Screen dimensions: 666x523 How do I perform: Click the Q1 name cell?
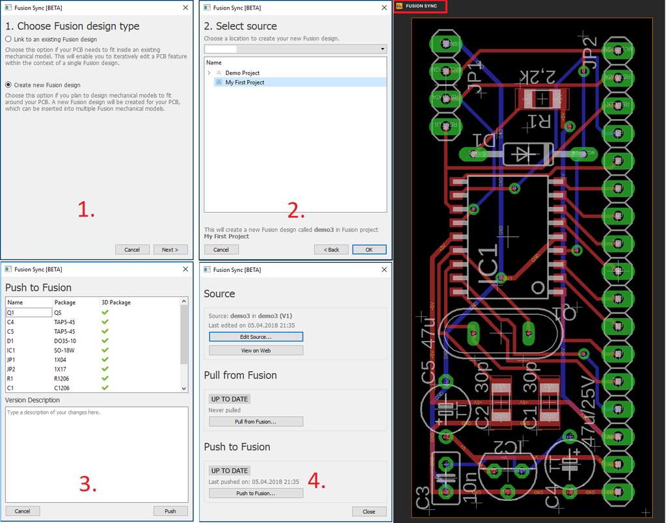(29, 312)
